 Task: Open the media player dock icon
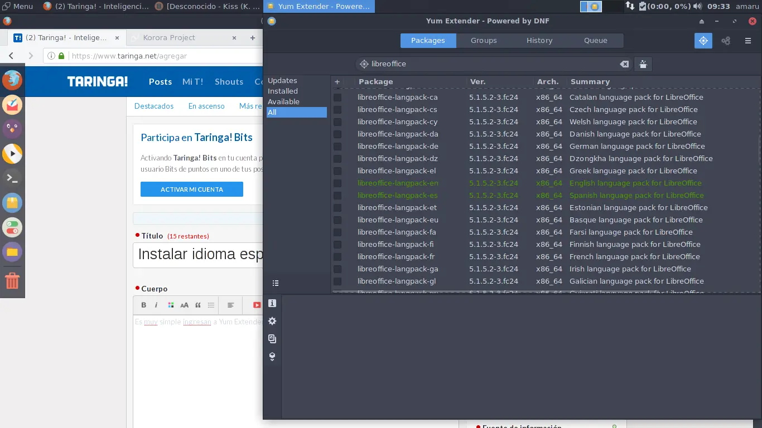(12, 154)
